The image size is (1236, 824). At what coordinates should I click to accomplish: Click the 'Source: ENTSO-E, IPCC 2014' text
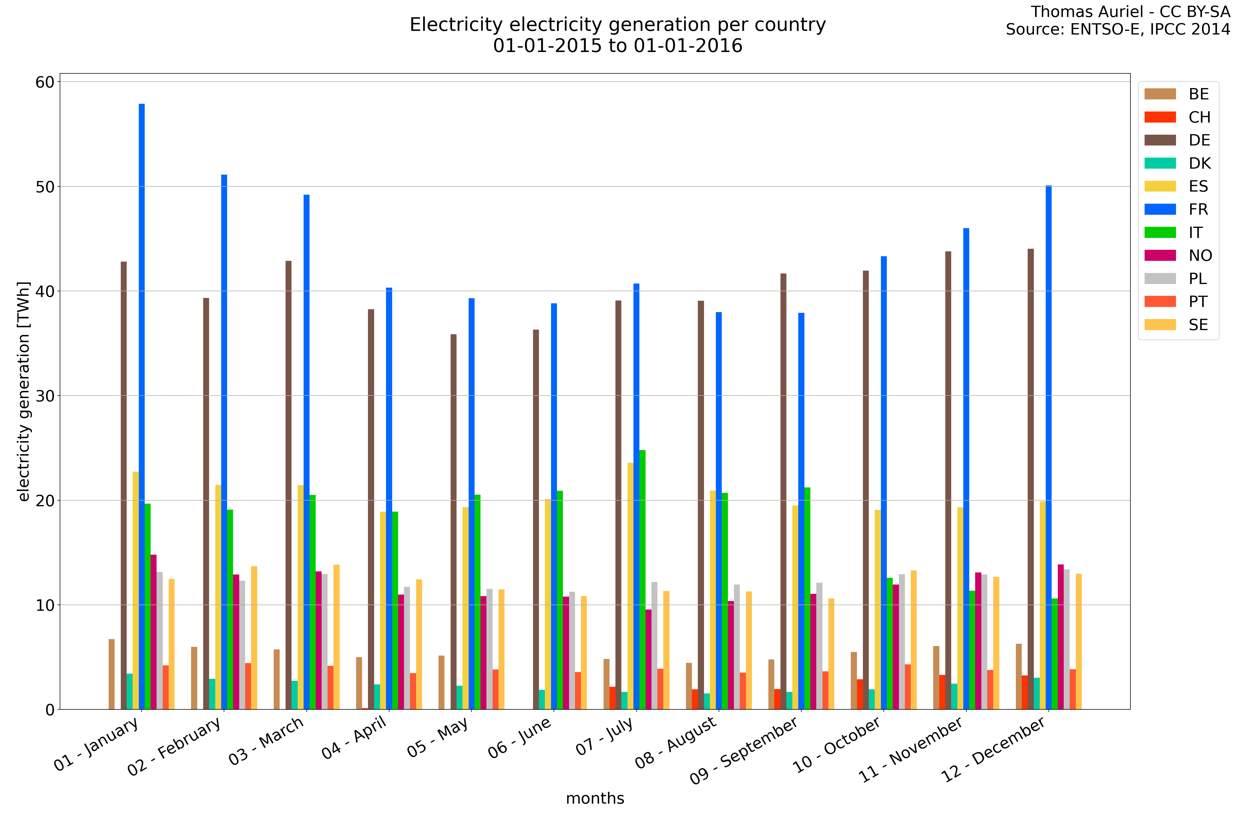[1118, 29]
